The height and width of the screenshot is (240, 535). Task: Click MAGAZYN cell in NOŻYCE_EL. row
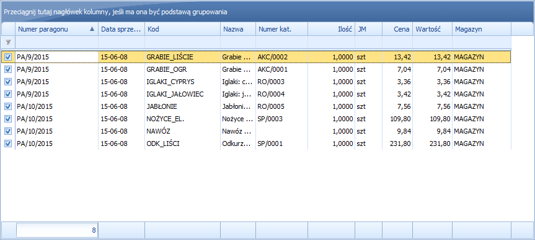point(482,119)
